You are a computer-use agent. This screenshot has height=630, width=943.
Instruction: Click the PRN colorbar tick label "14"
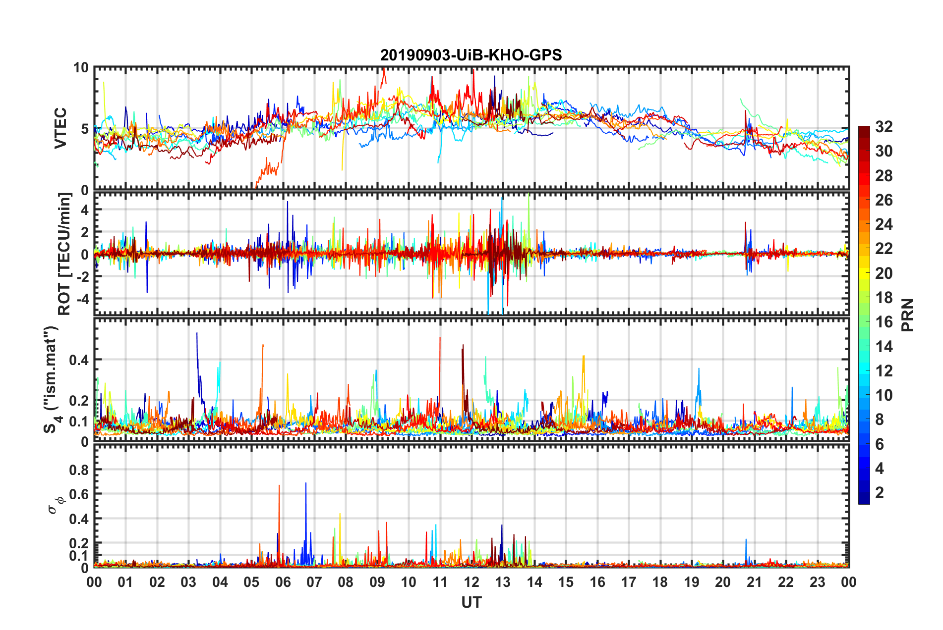[884, 347]
